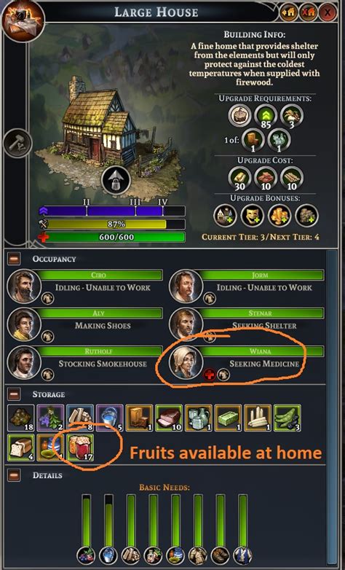Screen dimensions: 345x570
Task: Collapse the Details section
Action: pyautogui.click(x=14, y=475)
